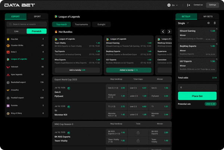224x150 pixels.
Task: Open the En language dropdown
Action: (x=172, y=5)
